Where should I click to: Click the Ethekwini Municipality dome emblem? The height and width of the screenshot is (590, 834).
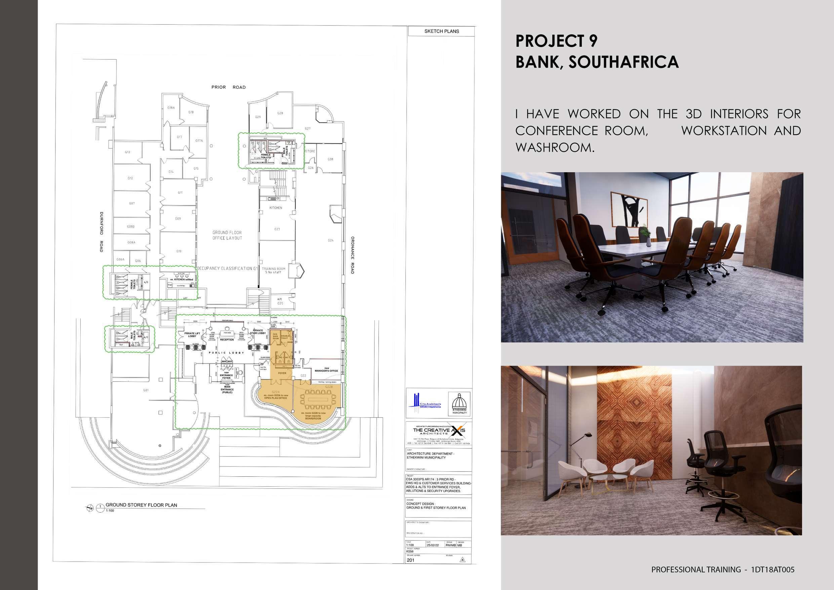tap(460, 402)
